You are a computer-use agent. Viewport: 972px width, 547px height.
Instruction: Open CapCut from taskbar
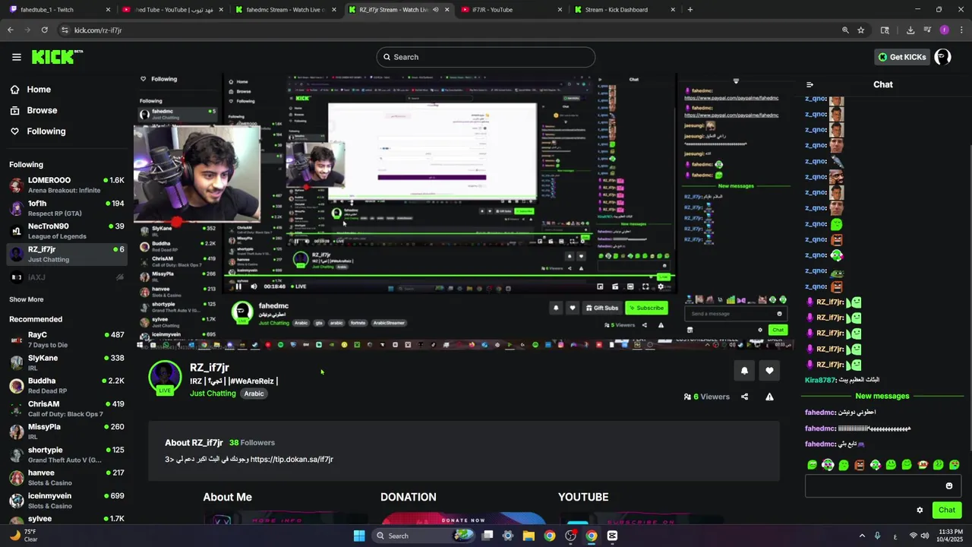(612, 536)
